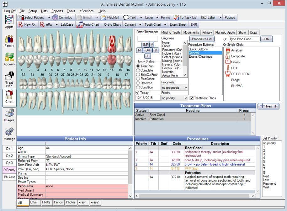Click right arrow of Procedures horizontal scrollbar
The image size is (287, 211).
(x=253, y=196)
